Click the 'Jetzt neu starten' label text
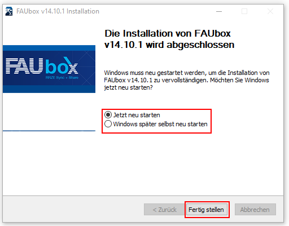The height and width of the screenshot is (226, 289). pyautogui.click(x=137, y=115)
